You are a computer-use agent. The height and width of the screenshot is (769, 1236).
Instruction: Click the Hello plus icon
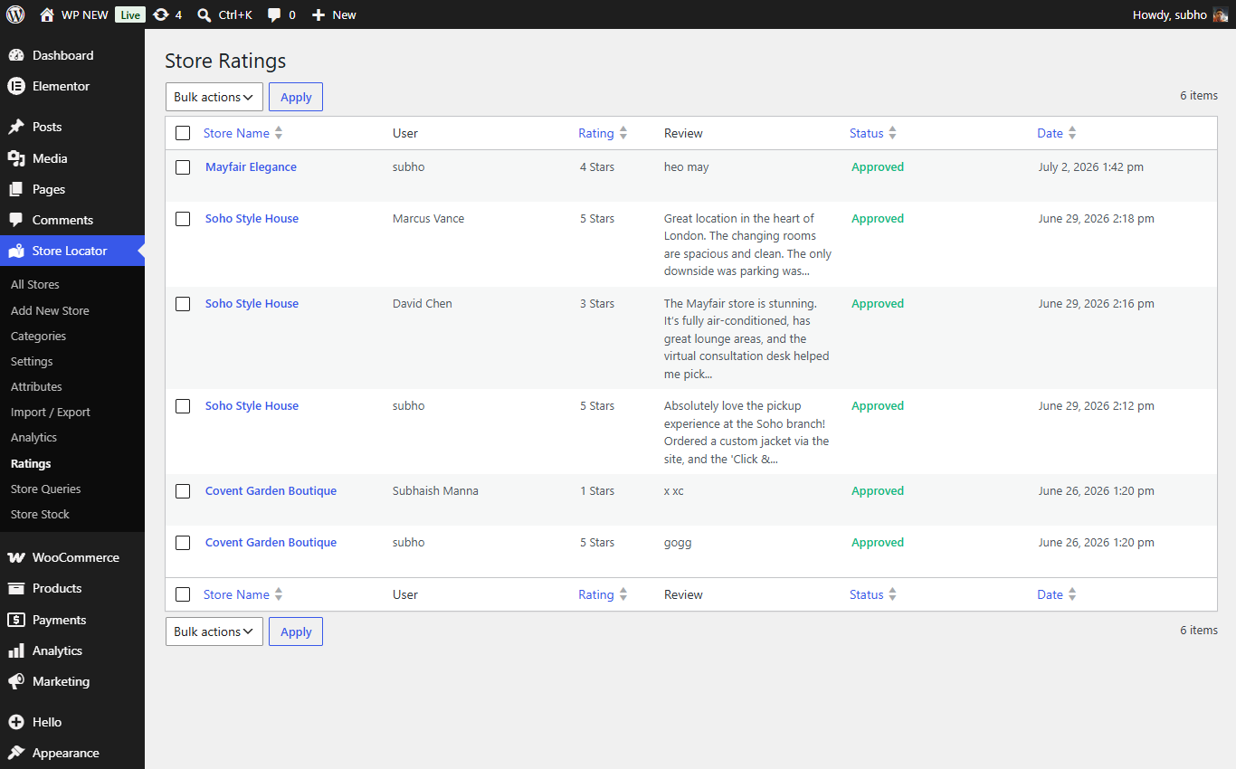(x=16, y=722)
